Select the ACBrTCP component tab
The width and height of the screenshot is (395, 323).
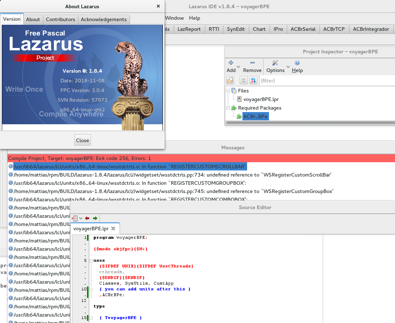tap(334, 29)
